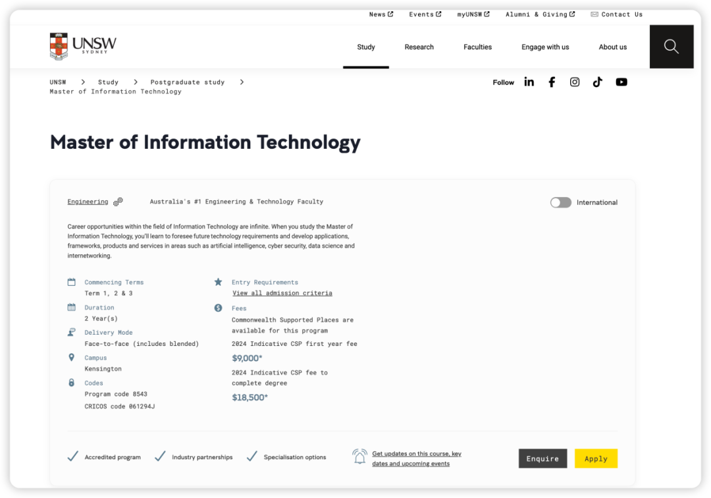Image resolution: width=711 pixels, height=498 pixels.
Task: Click the Follow label
Action: coord(504,82)
